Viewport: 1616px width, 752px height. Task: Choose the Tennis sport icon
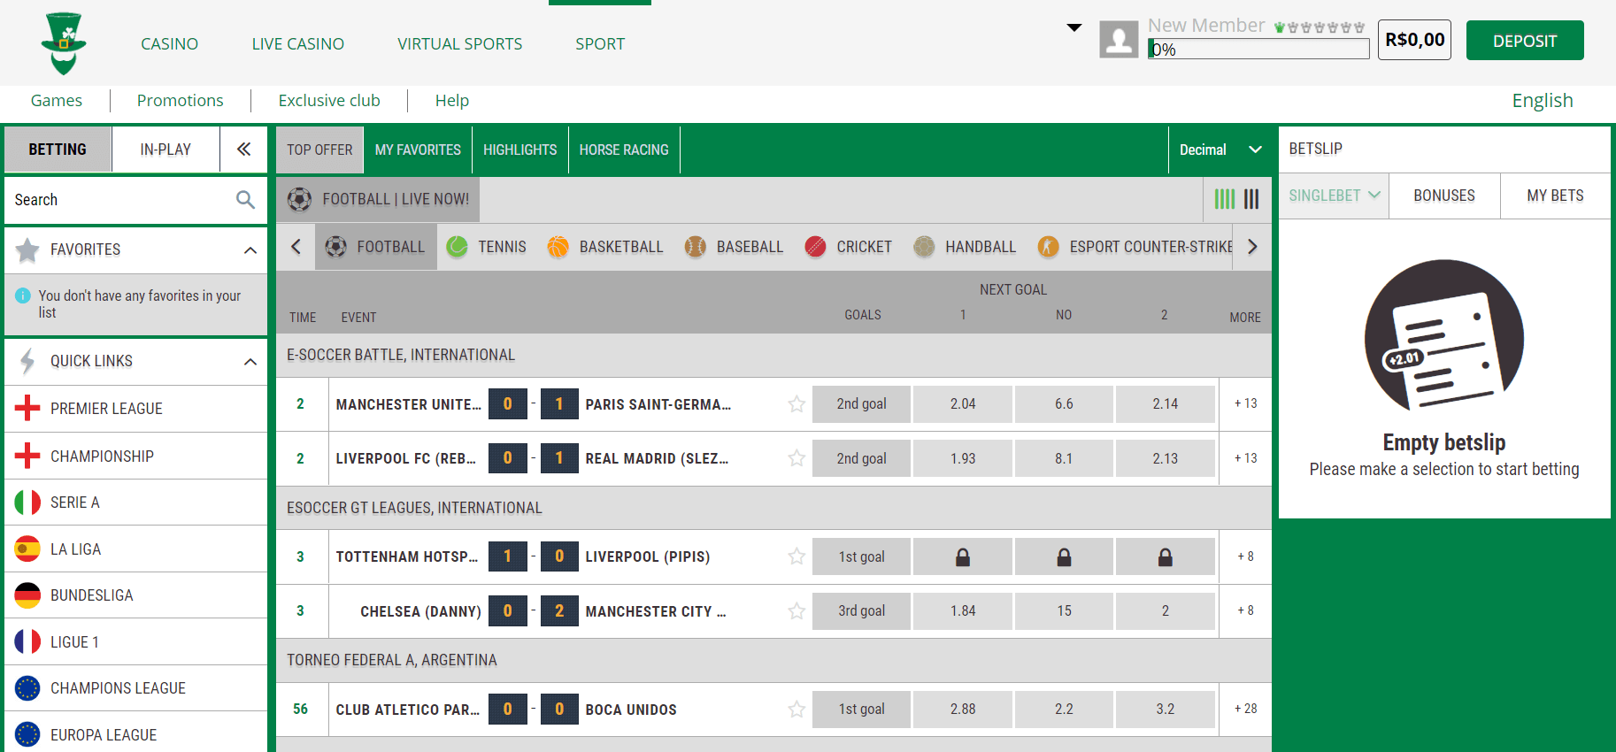point(457,247)
